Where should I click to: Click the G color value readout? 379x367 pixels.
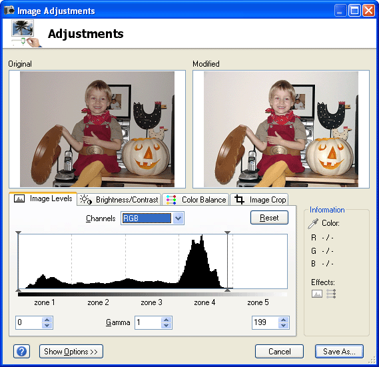328,251
